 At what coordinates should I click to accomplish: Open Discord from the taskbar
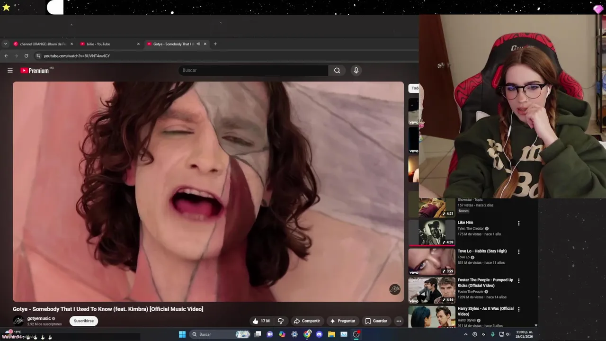[x=319, y=334]
